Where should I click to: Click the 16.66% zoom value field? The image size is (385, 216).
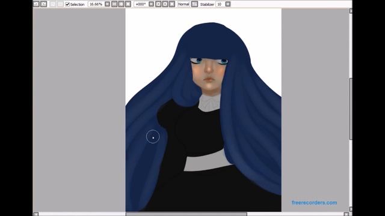coord(96,4)
